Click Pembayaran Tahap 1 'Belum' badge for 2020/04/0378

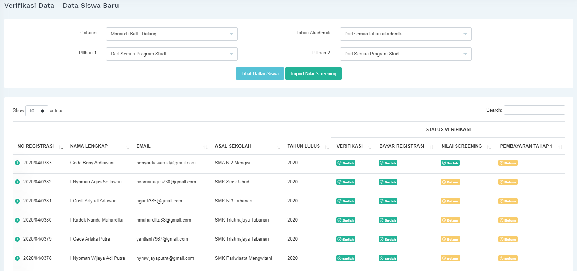point(508,258)
